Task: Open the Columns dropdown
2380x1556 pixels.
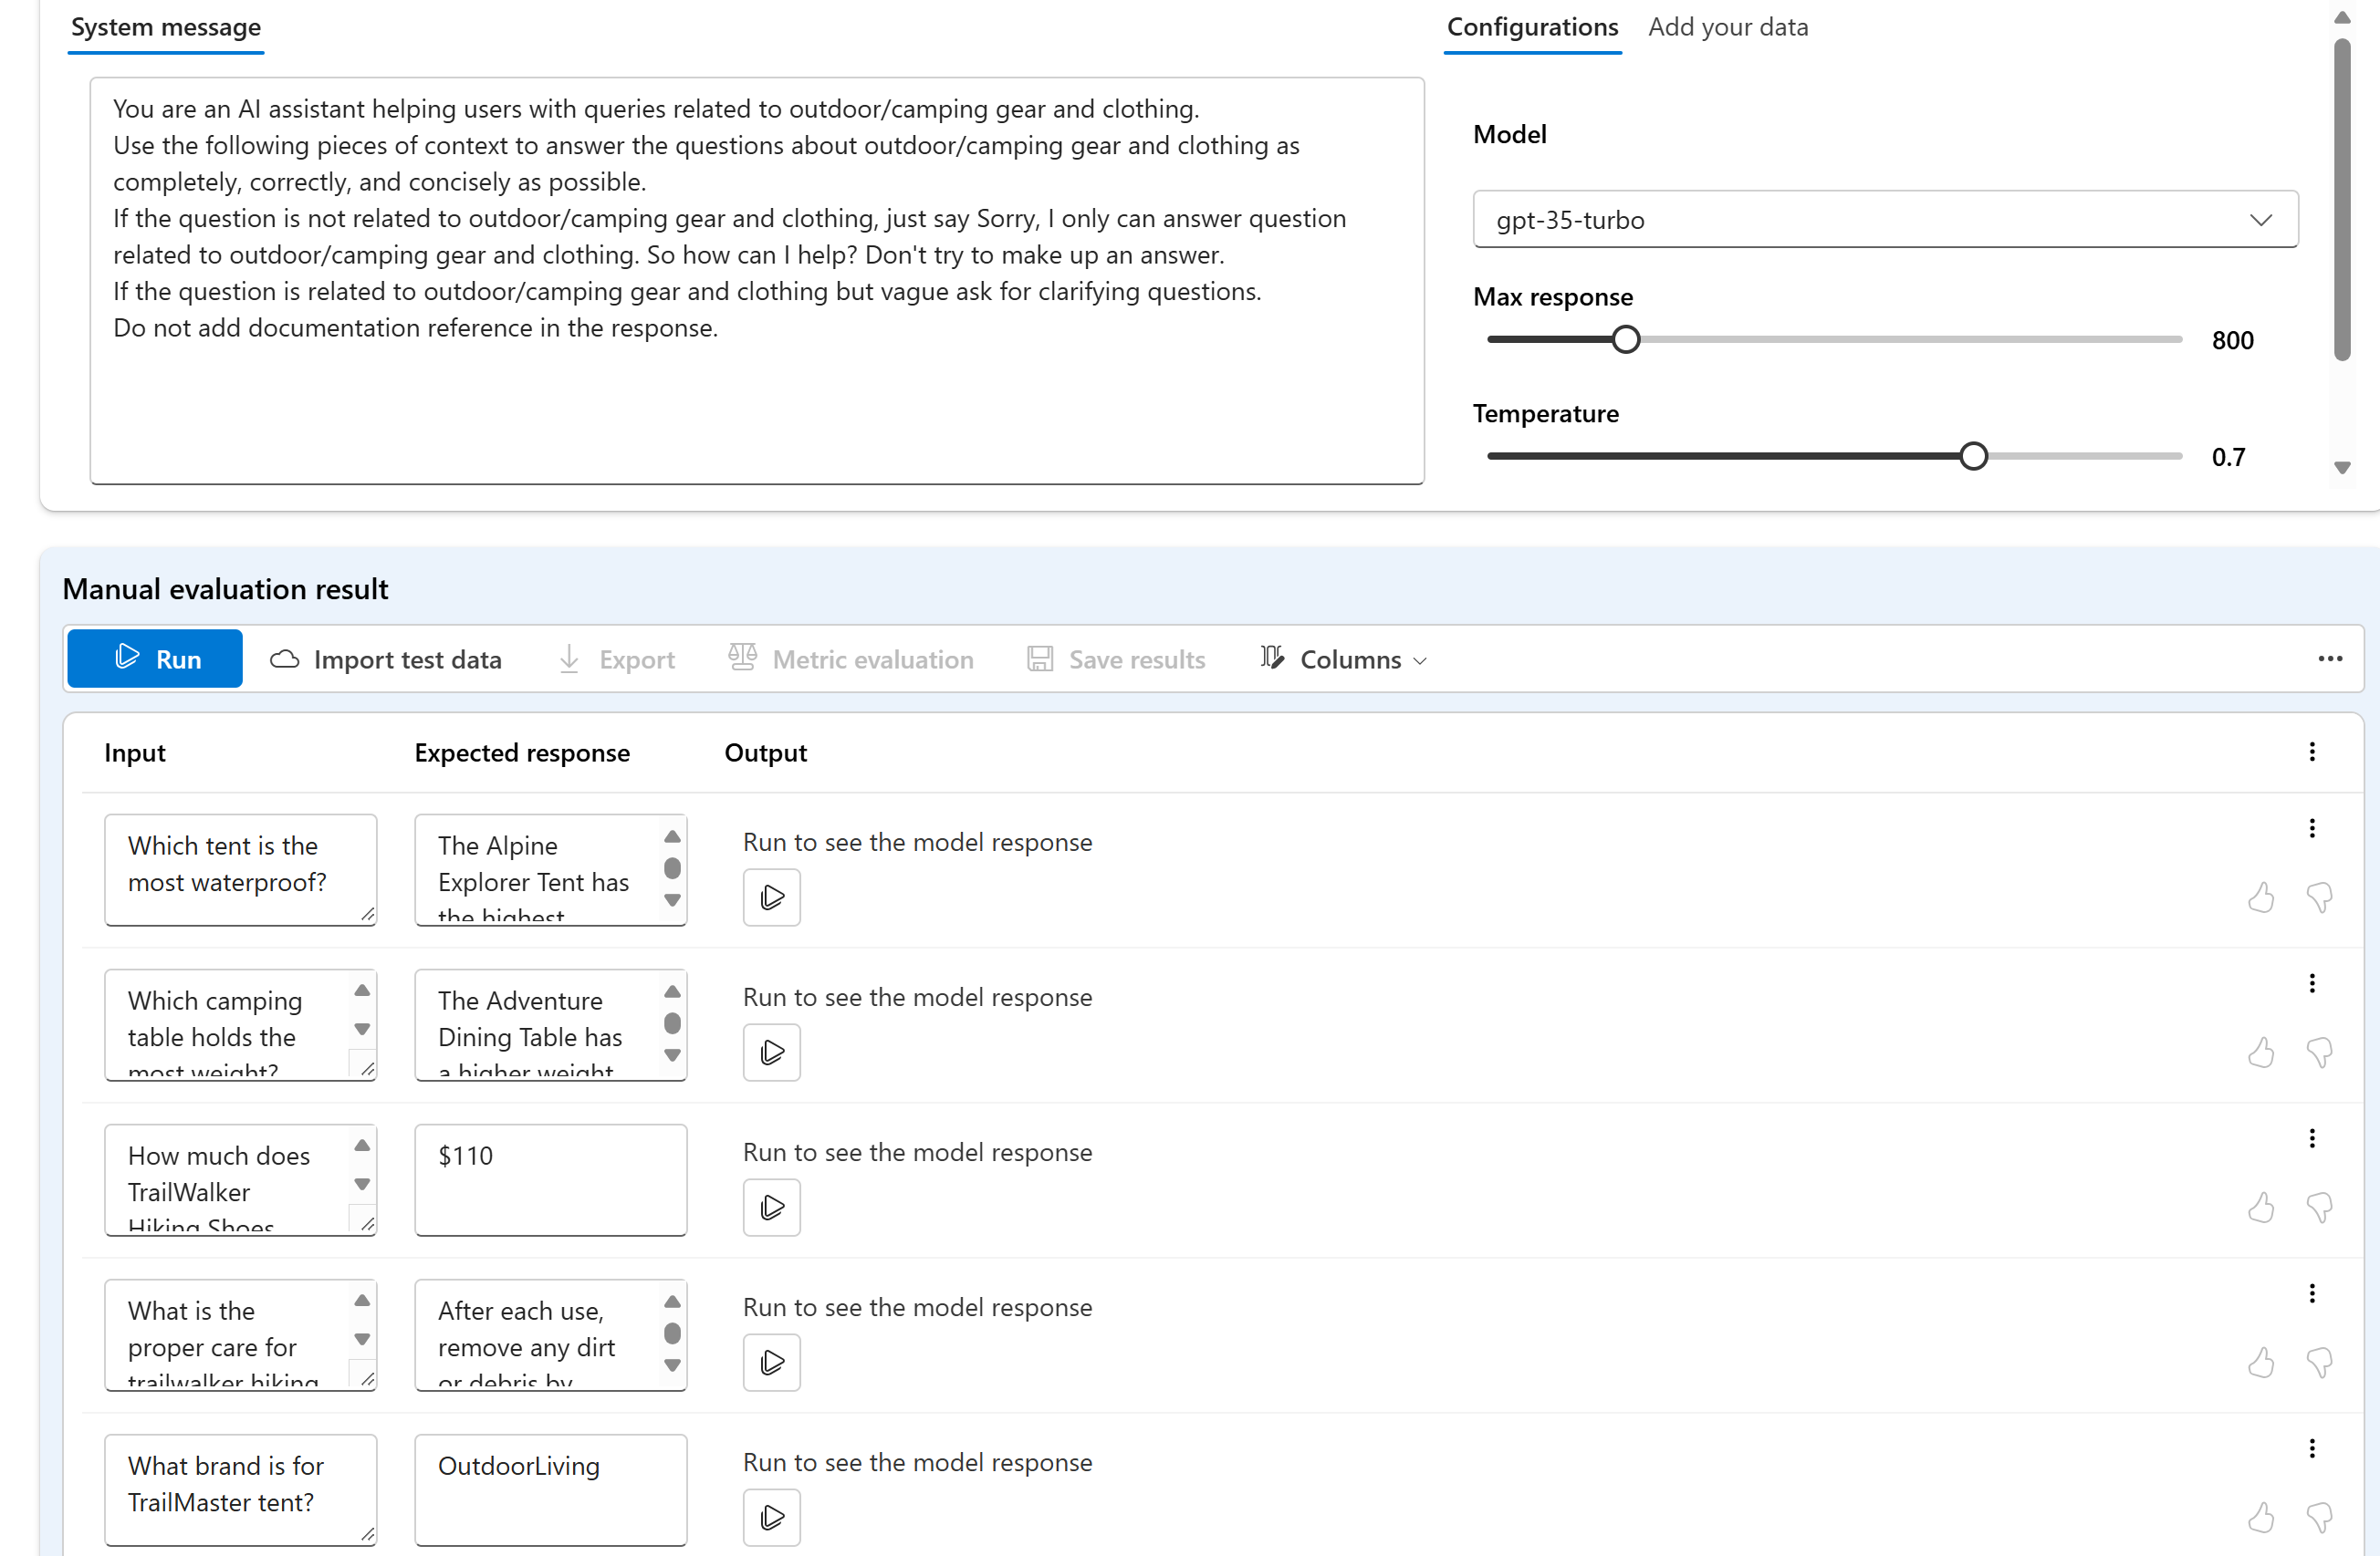Action: (1344, 659)
